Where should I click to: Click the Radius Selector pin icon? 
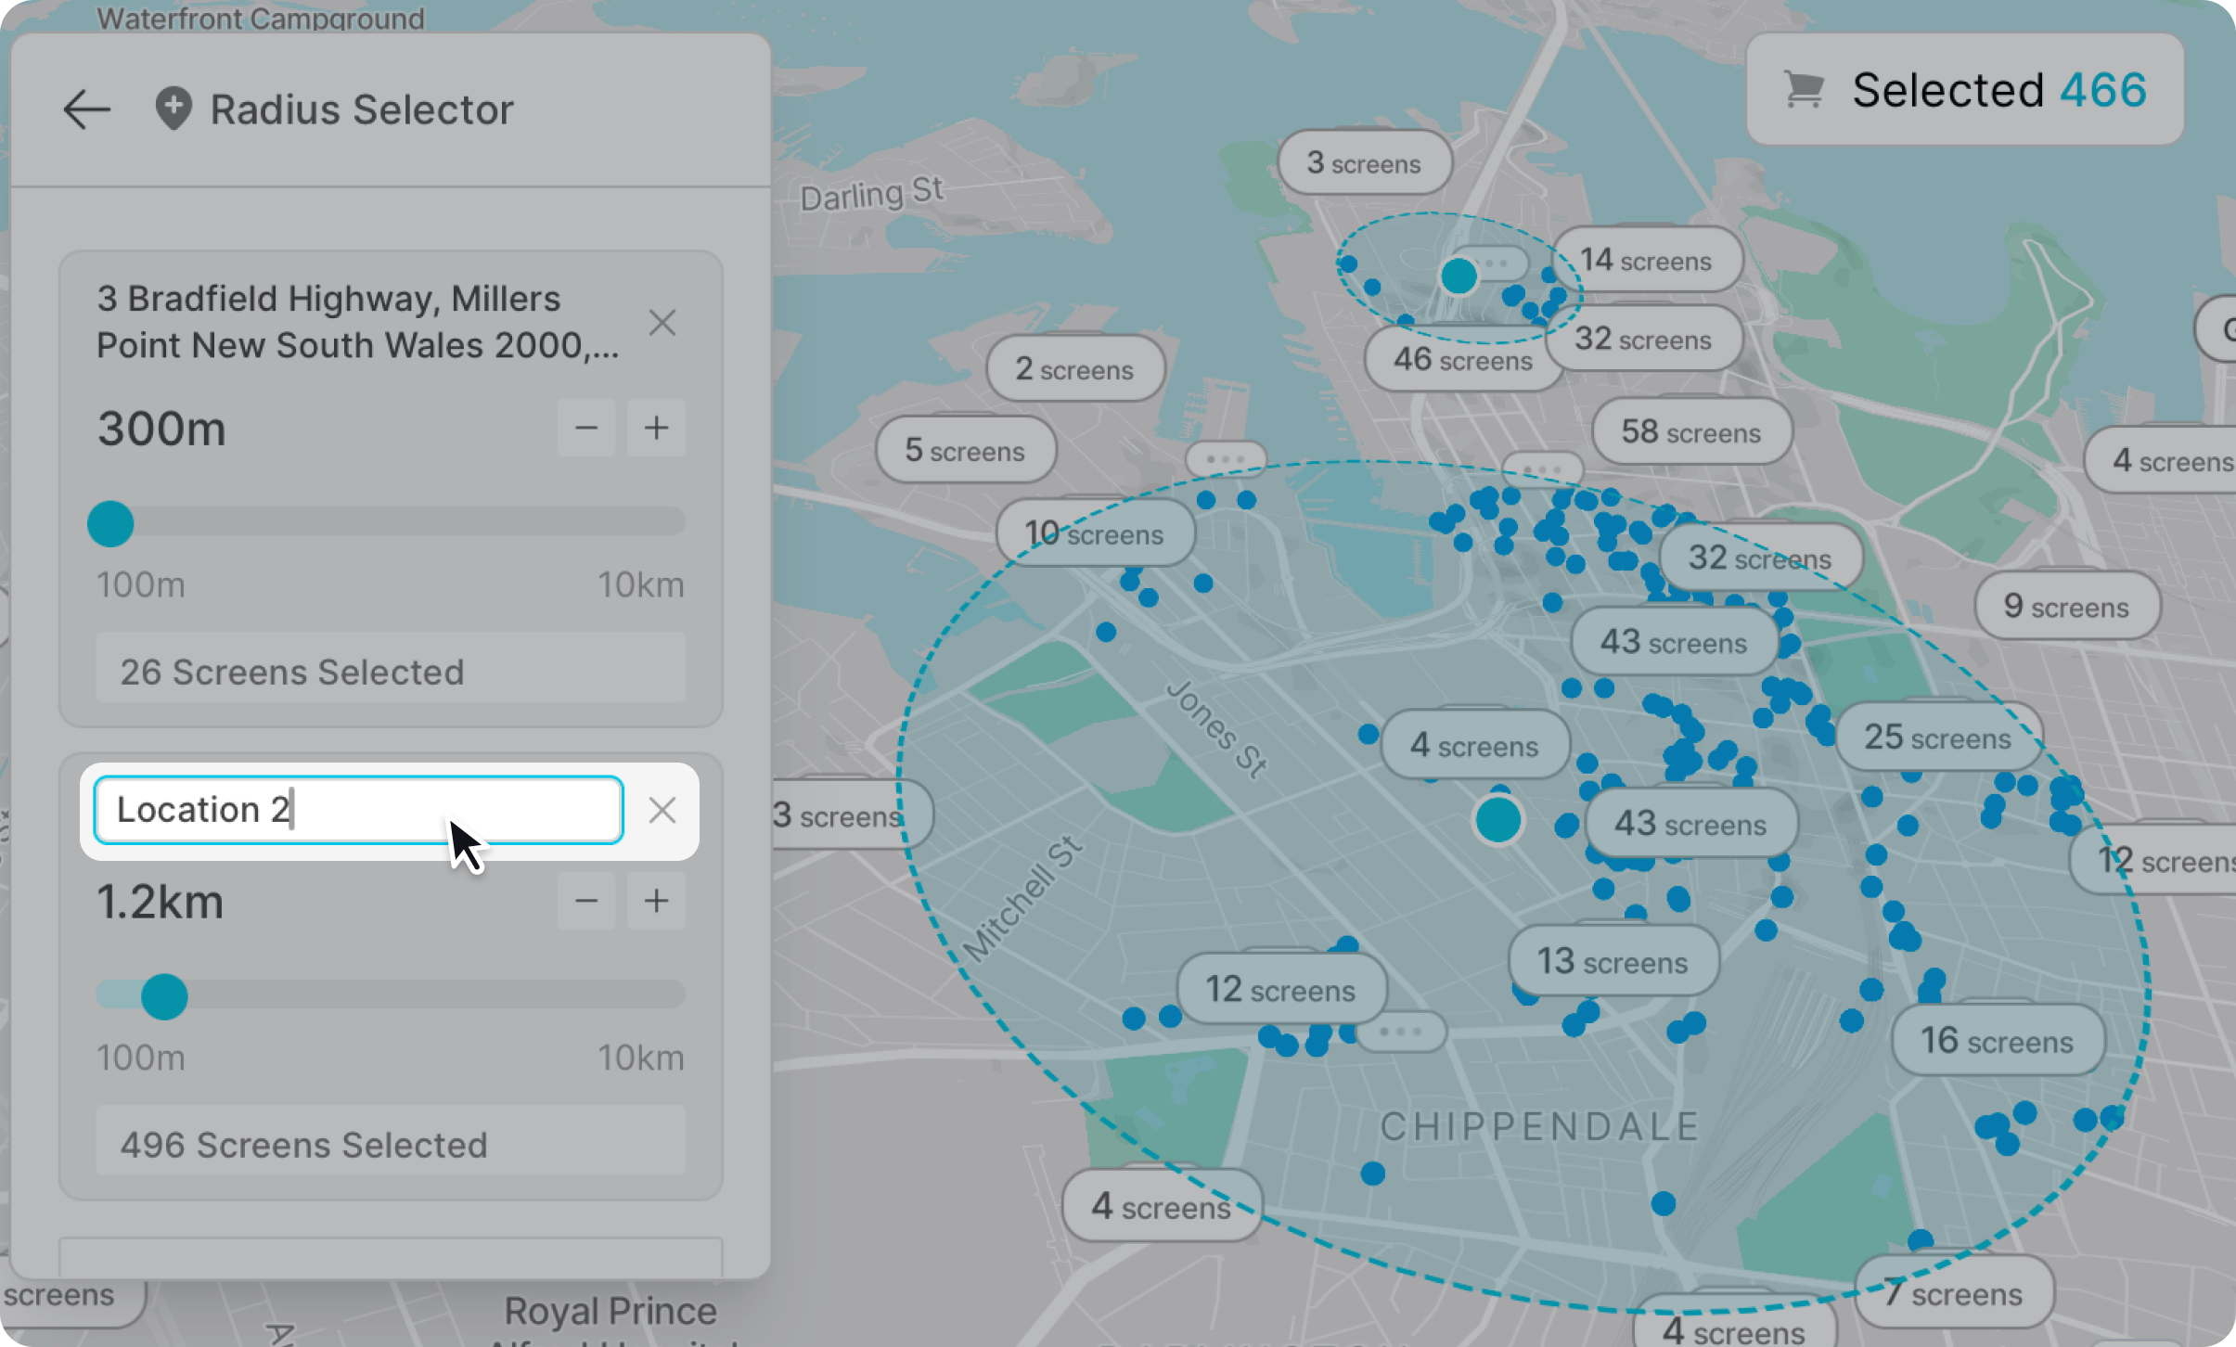(x=173, y=109)
